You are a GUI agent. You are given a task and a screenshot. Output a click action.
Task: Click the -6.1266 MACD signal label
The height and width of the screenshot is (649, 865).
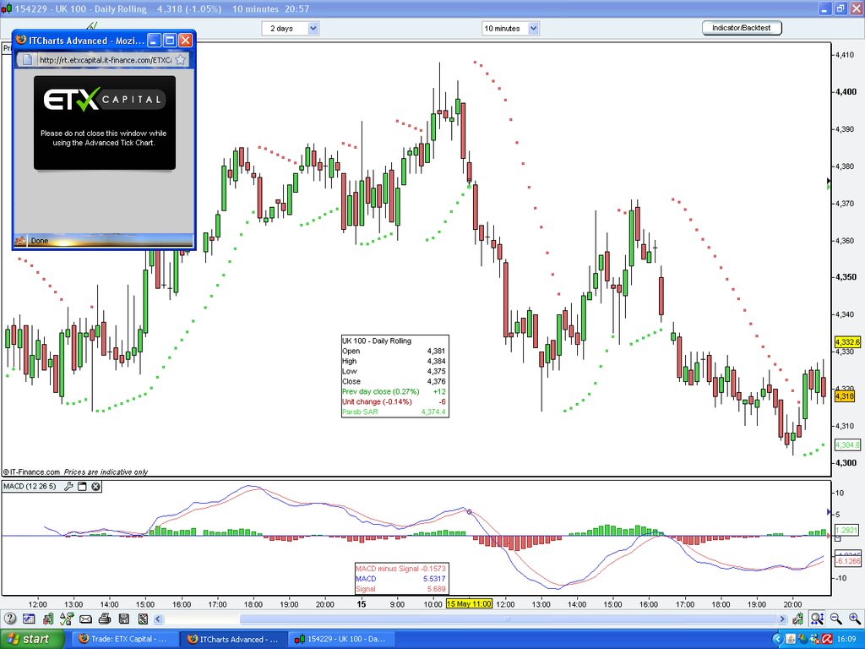(848, 561)
